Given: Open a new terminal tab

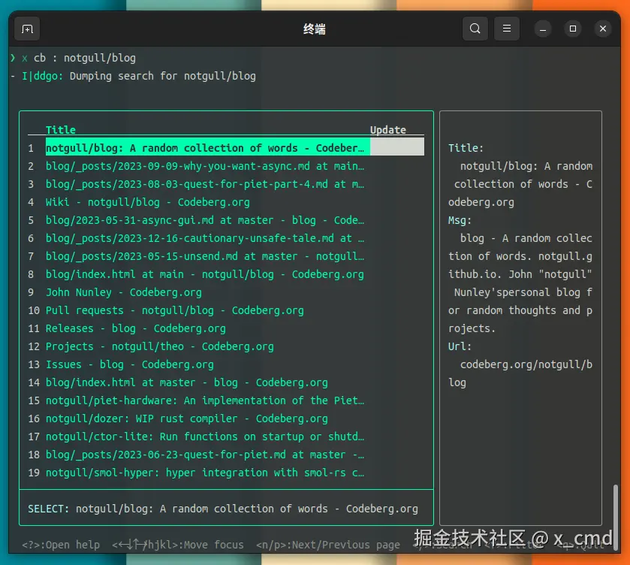Looking at the screenshot, I should (27, 29).
